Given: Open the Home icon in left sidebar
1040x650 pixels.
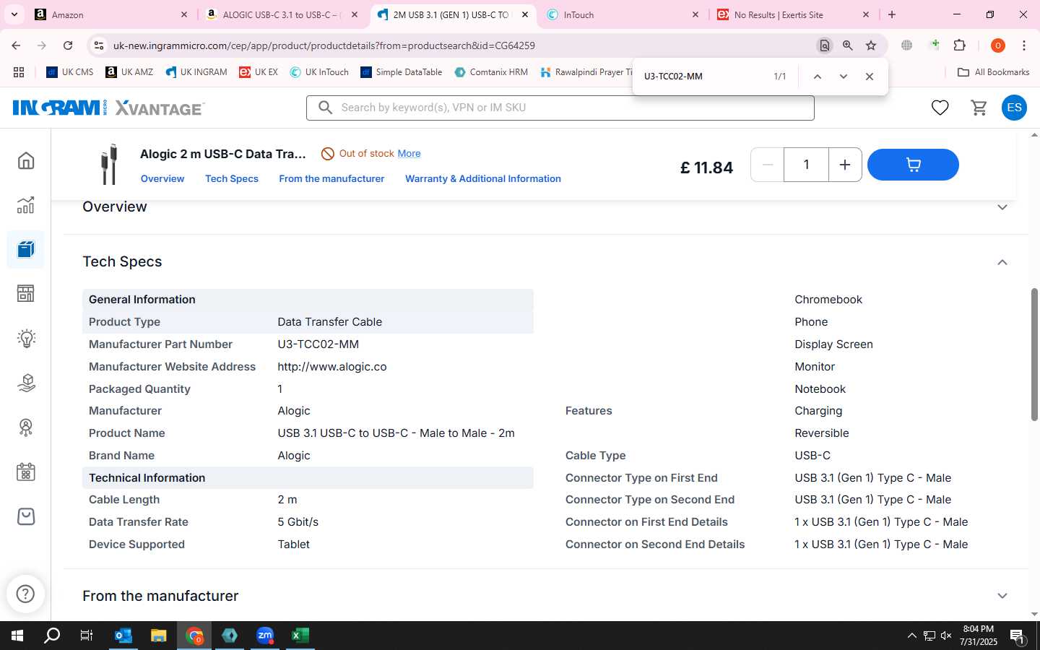Looking at the screenshot, I should (x=26, y=160).
